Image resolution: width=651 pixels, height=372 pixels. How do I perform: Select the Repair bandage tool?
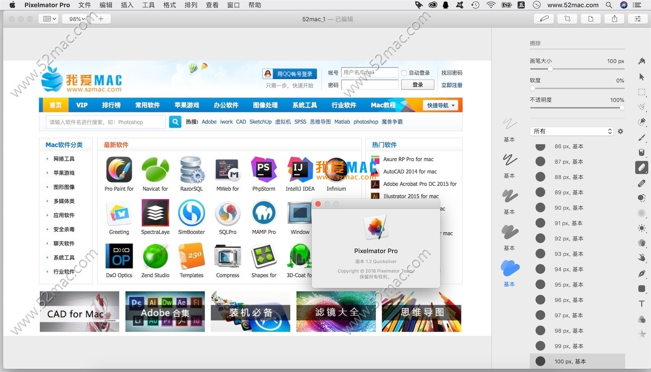click(x=641, y=183)
